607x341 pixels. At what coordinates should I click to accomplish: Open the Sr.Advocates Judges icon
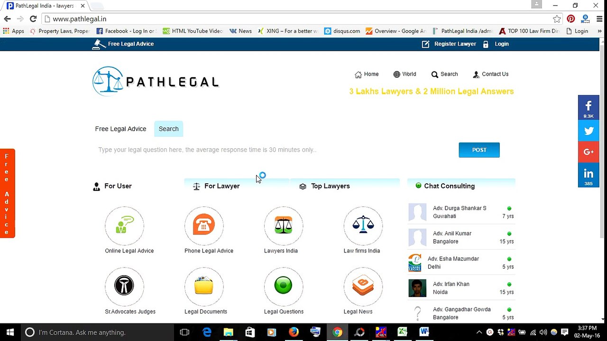(124, 287)
